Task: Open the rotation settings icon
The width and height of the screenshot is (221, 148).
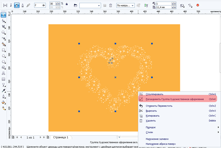Action: (x=182, y=6)
